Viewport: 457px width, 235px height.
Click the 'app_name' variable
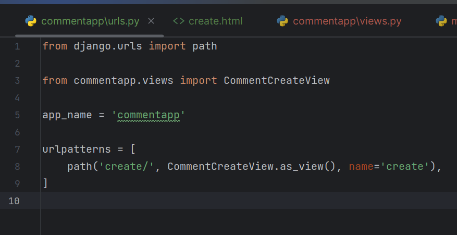67,115
